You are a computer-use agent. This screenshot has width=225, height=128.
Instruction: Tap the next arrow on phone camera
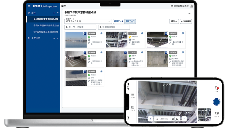[x=184, y=119]
